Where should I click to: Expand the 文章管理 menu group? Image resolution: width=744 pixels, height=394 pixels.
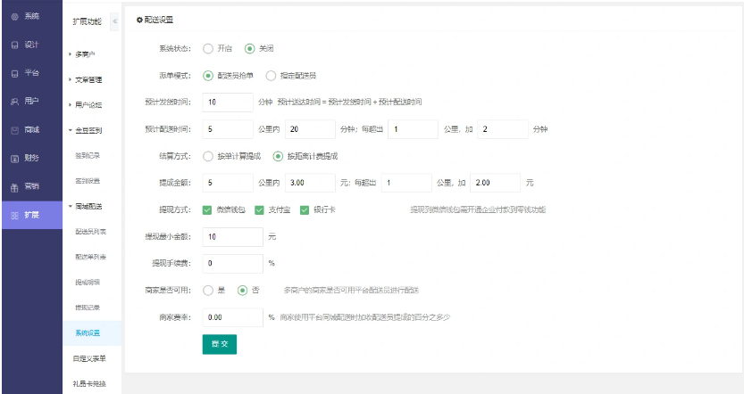click(x=88, y=79)
